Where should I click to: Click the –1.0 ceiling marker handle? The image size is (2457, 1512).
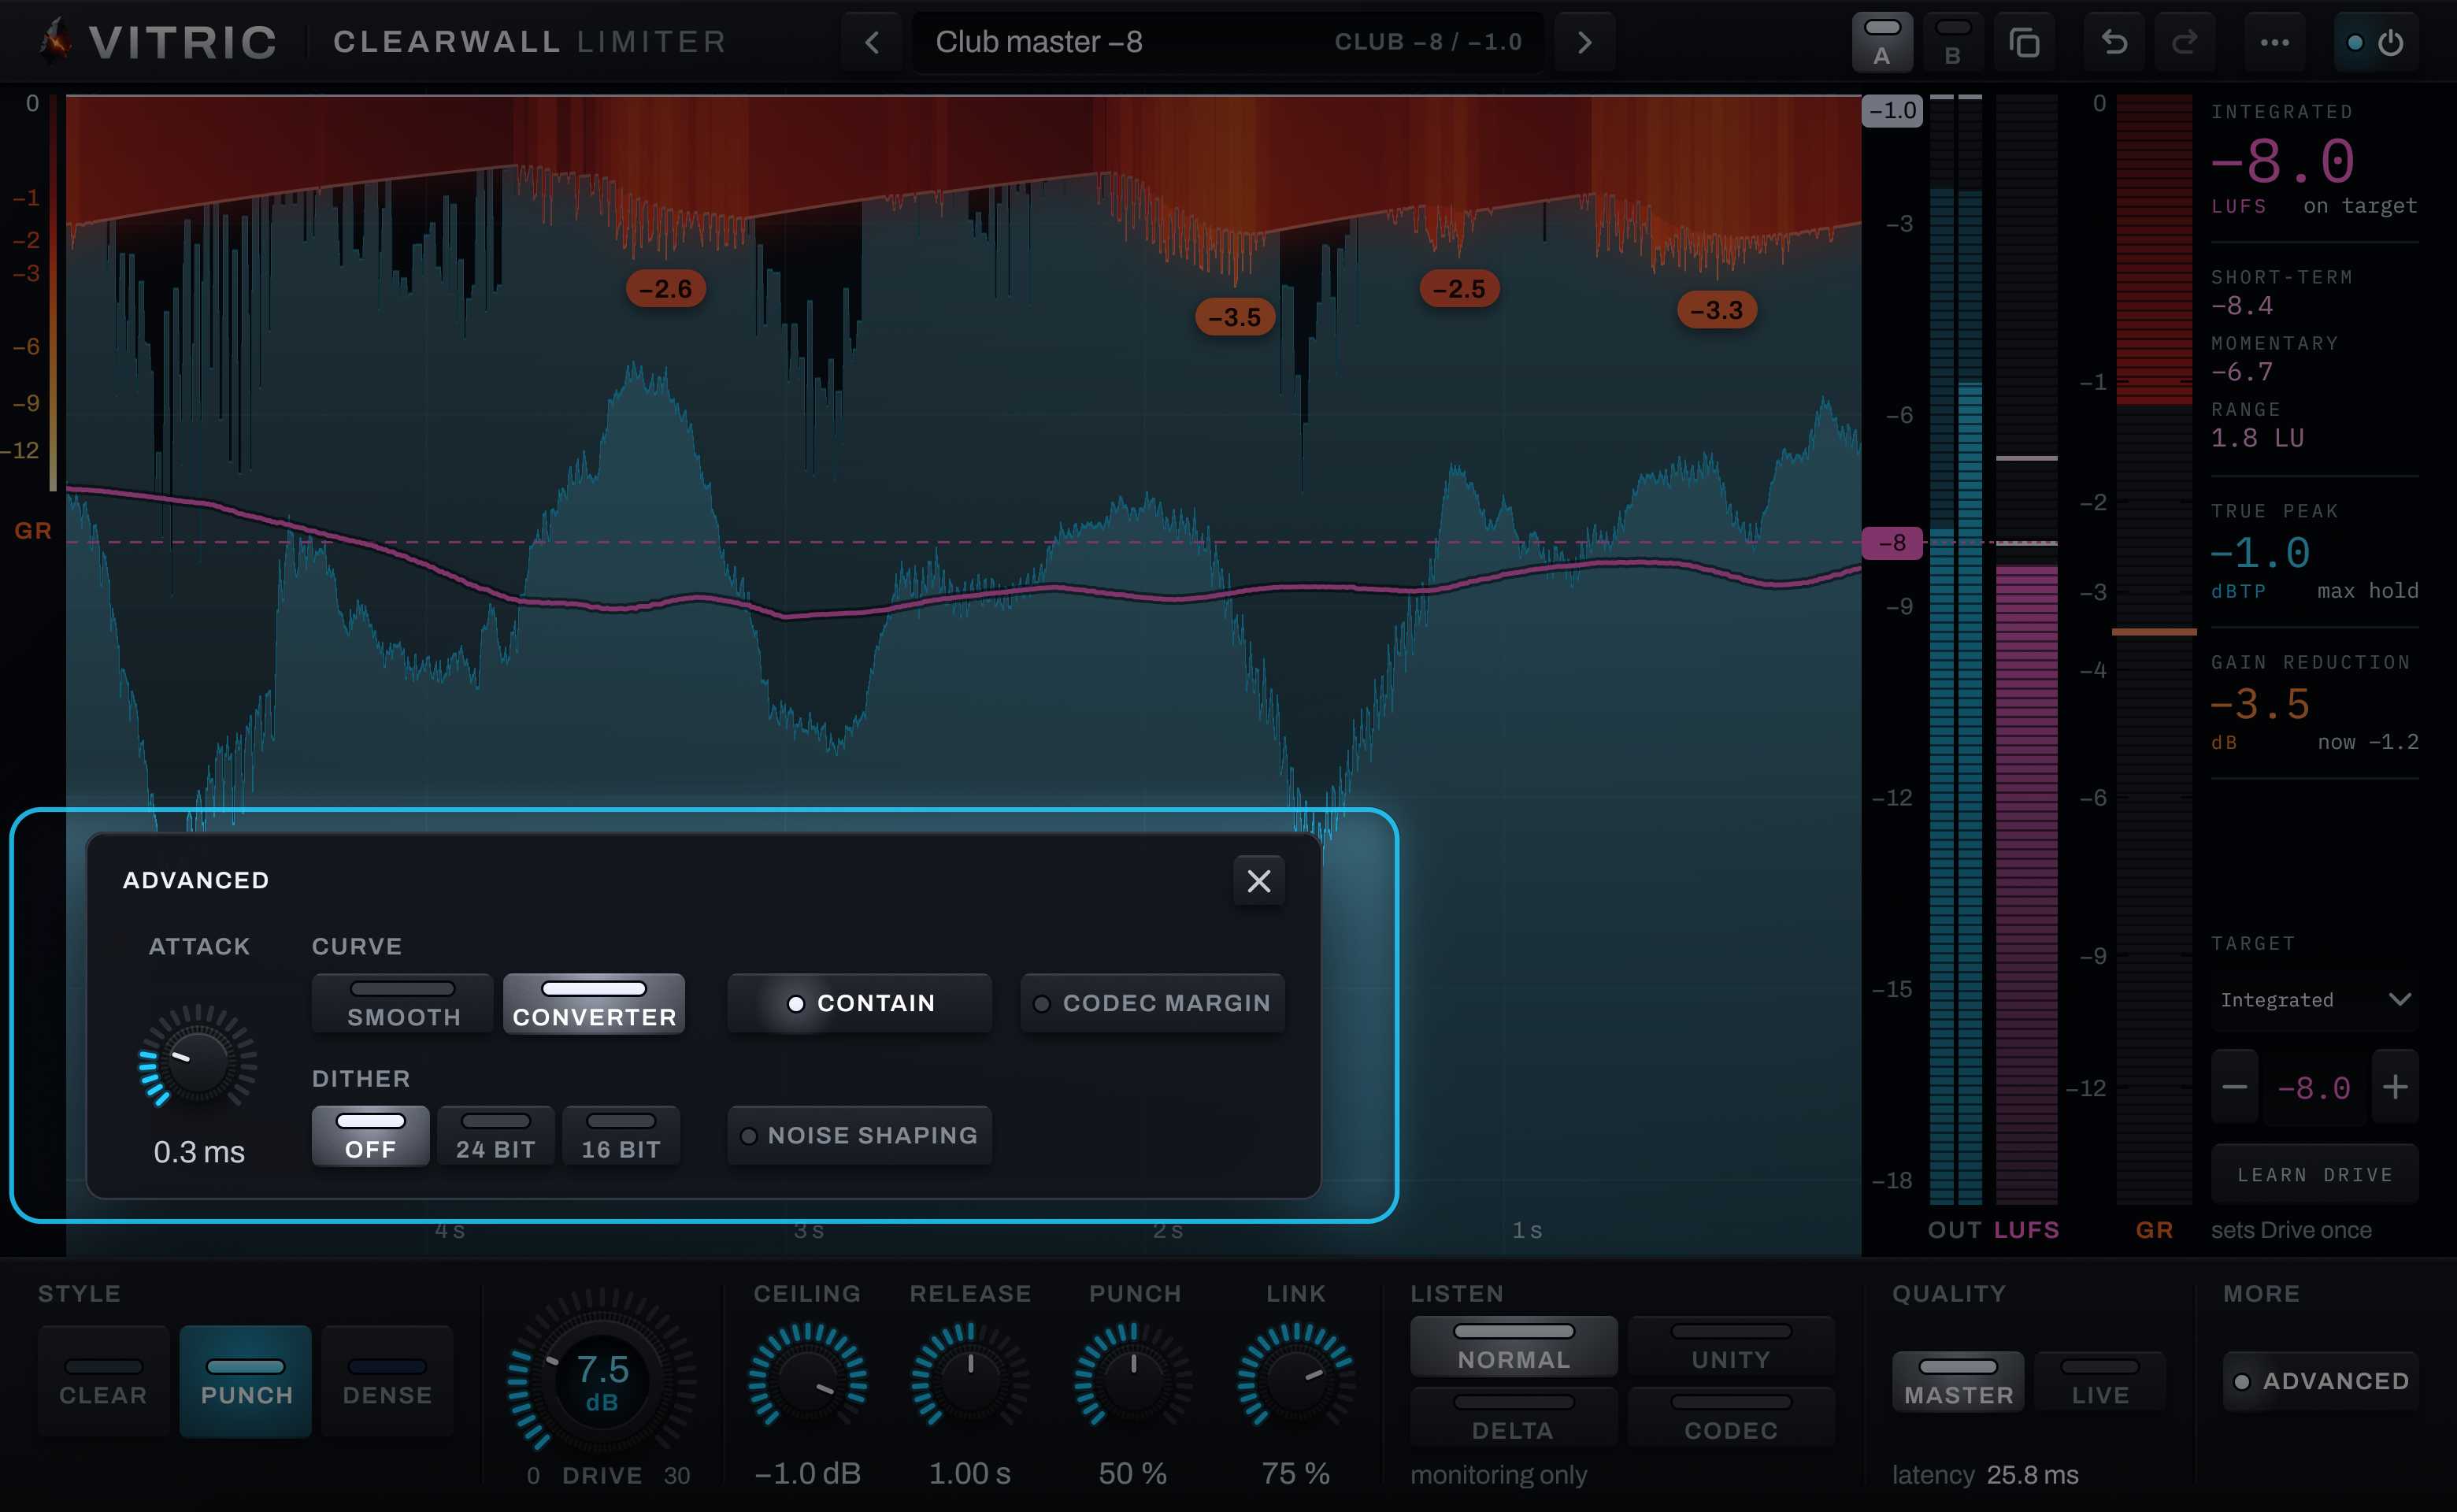coord(1892,111)
